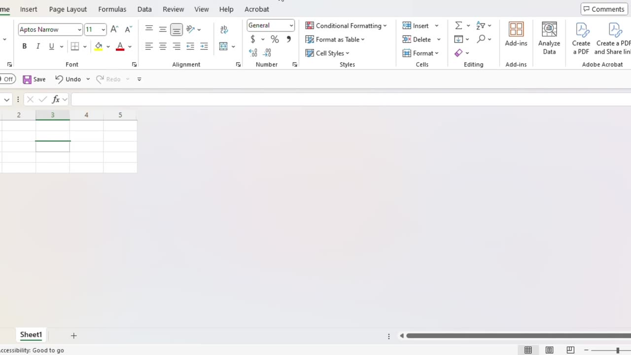
Task: Apply percent style
Action: (x=275, y=39)
